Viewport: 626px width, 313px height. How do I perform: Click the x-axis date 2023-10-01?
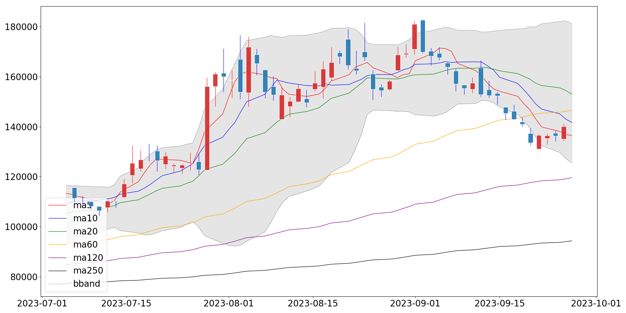point(596,304)
